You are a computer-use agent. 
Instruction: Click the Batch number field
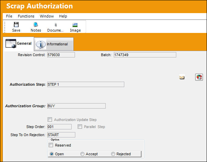click(145, 55)
